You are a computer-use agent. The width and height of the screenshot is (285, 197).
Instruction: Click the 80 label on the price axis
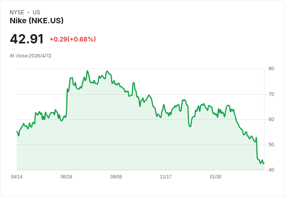[x=271, y=69]
